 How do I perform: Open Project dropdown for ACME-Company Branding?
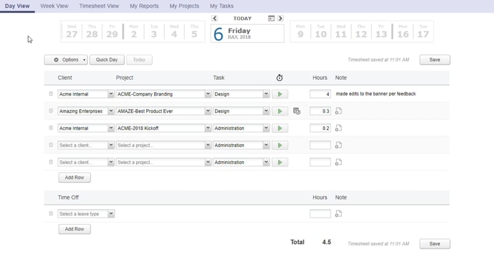click(x=208, y=94)
